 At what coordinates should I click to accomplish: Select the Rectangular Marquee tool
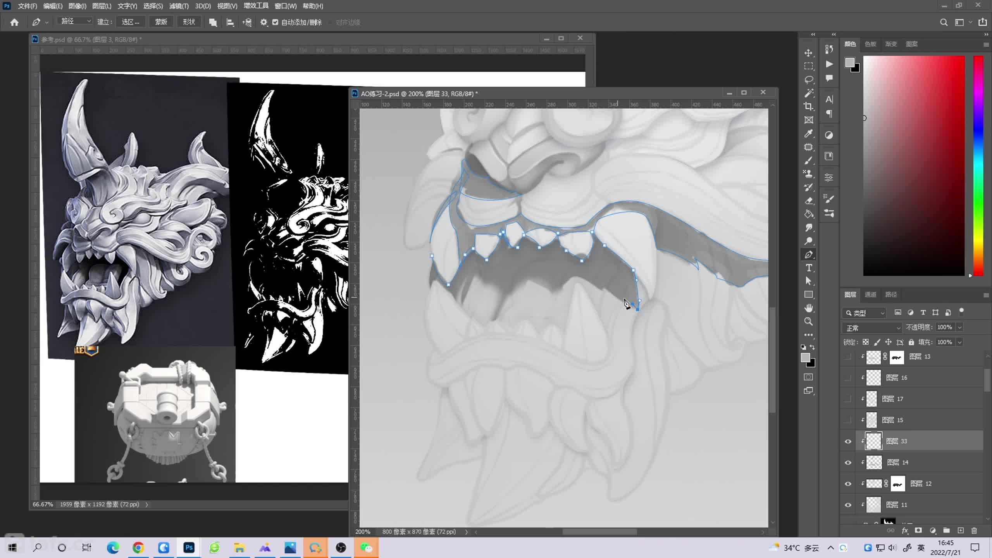[x=808, y=66]
